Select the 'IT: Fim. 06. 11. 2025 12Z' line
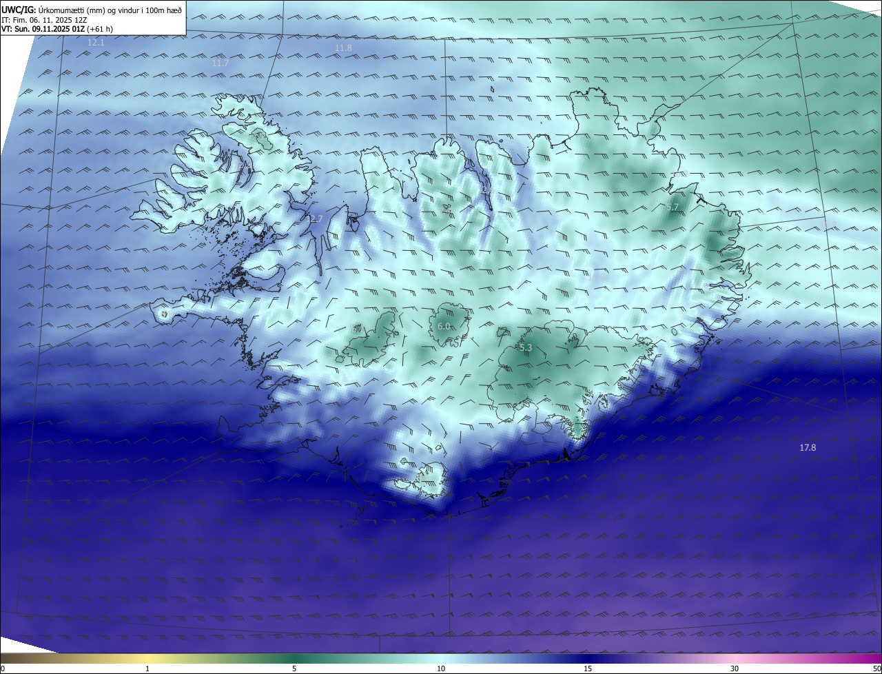 pos(44,20)
